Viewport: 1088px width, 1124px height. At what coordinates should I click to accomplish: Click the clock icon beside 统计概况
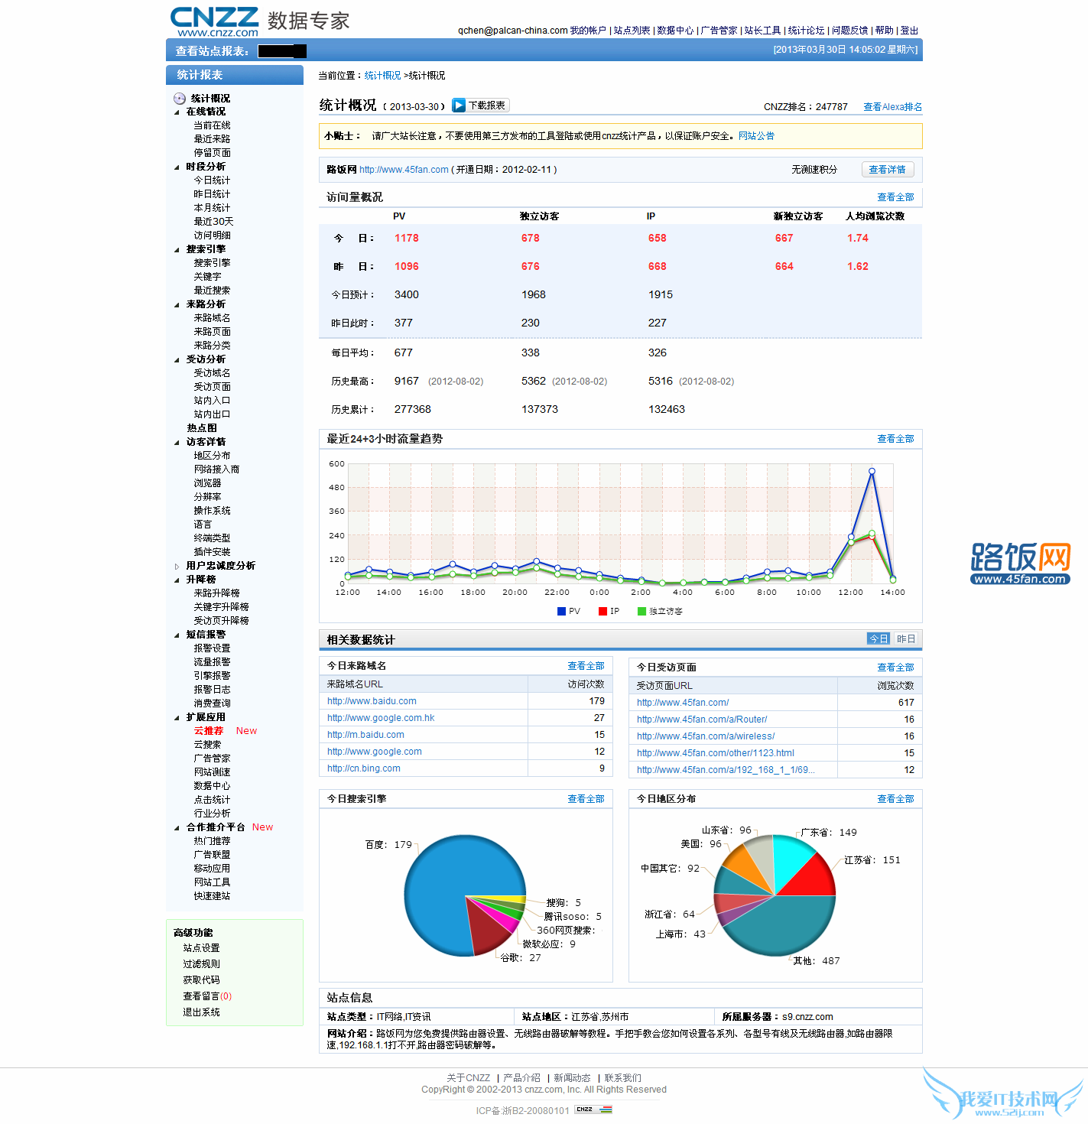coord(180,99)
